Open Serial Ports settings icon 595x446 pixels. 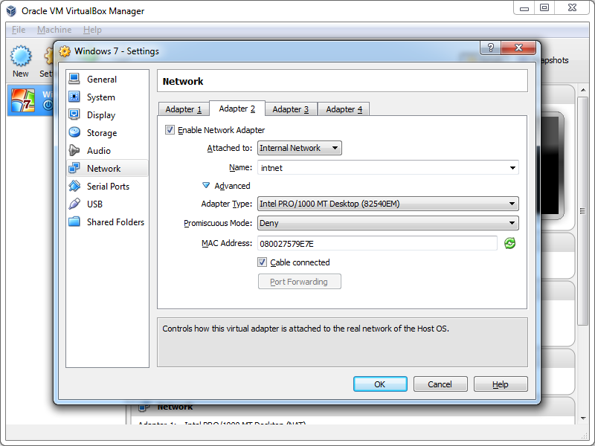tap(74, 187)
